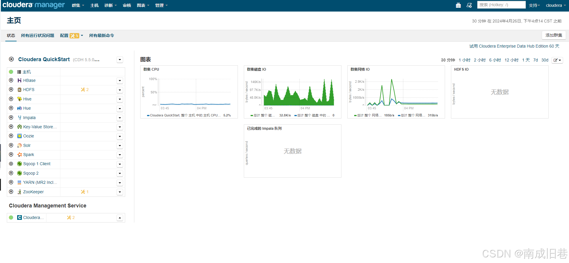Click the Impala service icon
This screenshot has width=569, height=263.
[20, 118]
